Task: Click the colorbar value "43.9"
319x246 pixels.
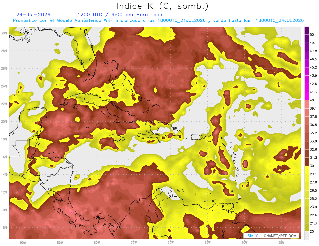Action: pyautogui.click(x=313, y=76)
